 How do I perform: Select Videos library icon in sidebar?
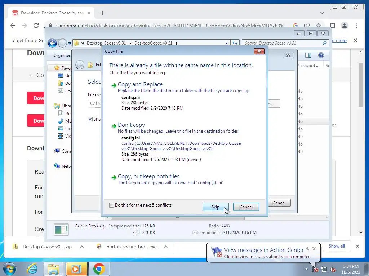pyautogui.click(x=61, y=136)
